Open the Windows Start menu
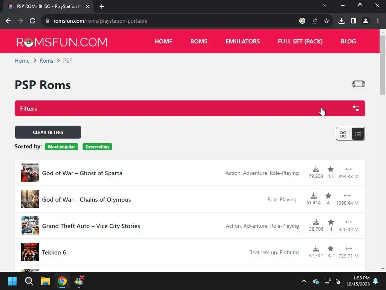 12,281
